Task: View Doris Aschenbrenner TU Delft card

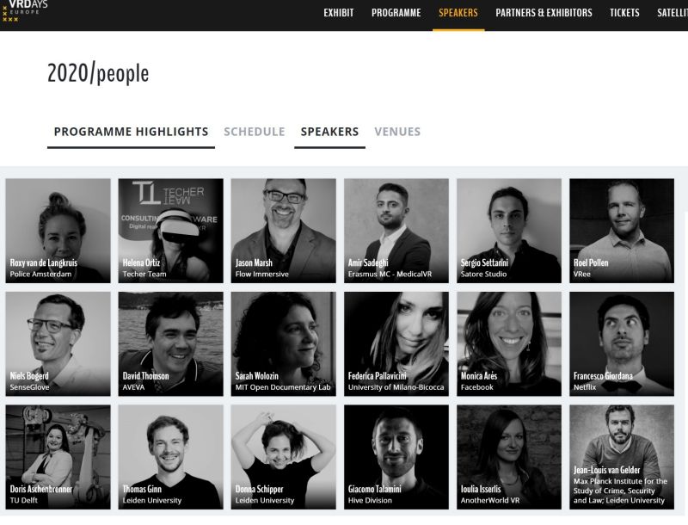Action: [x=58, y=457]
